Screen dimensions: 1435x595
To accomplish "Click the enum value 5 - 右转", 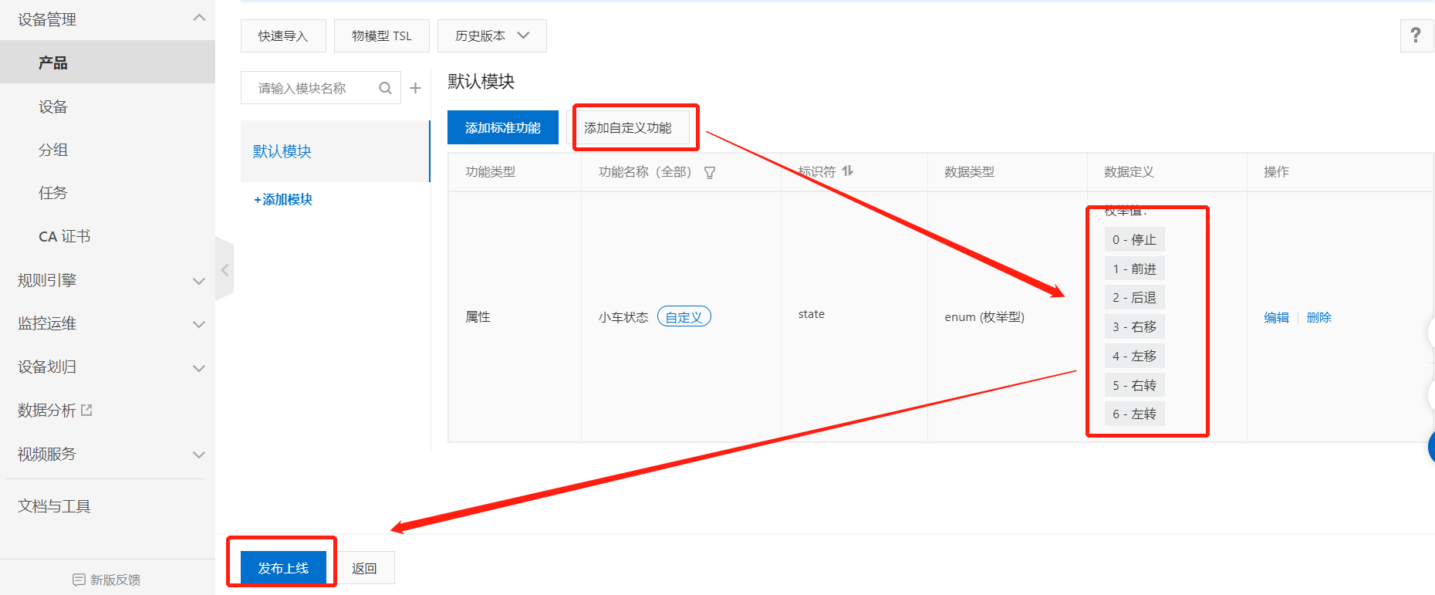I will click(x=1134, y=385).
